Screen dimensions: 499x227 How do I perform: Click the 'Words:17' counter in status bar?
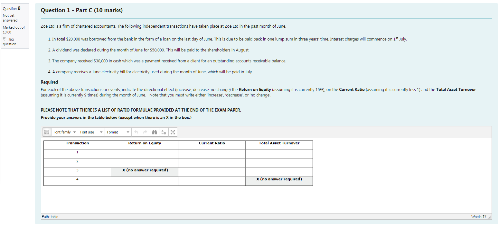pos(479,217)
